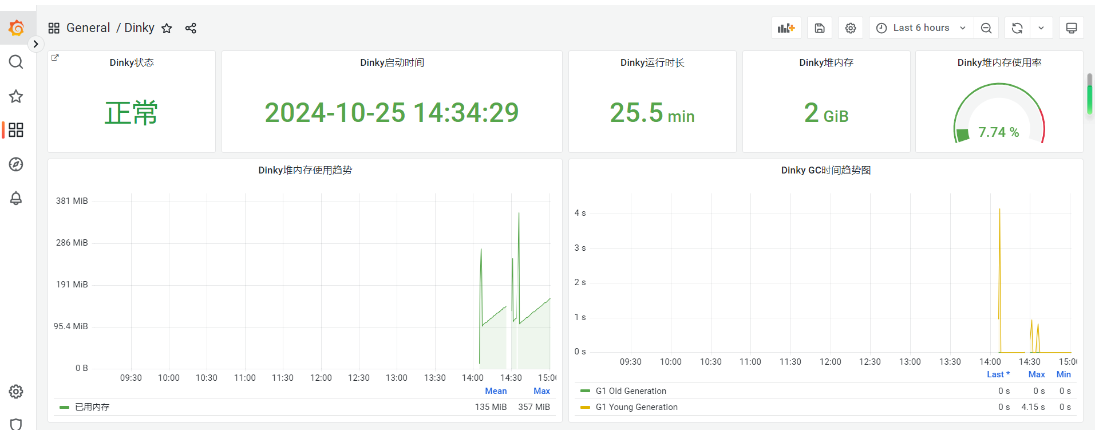
Task: Save the dashboard with disk icon
Action: [820, 28]
